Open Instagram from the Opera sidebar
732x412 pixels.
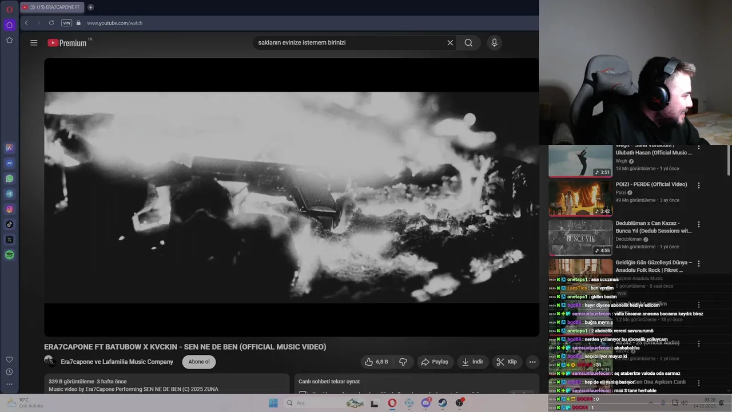tap(9, 209)
